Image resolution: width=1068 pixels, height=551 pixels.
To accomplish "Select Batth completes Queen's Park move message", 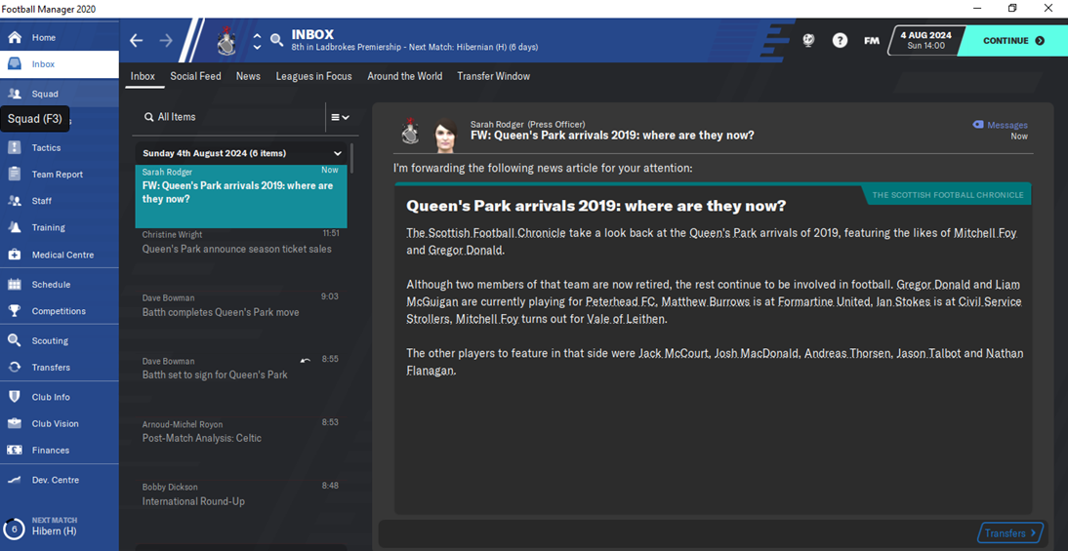I will tap(241, 304).
